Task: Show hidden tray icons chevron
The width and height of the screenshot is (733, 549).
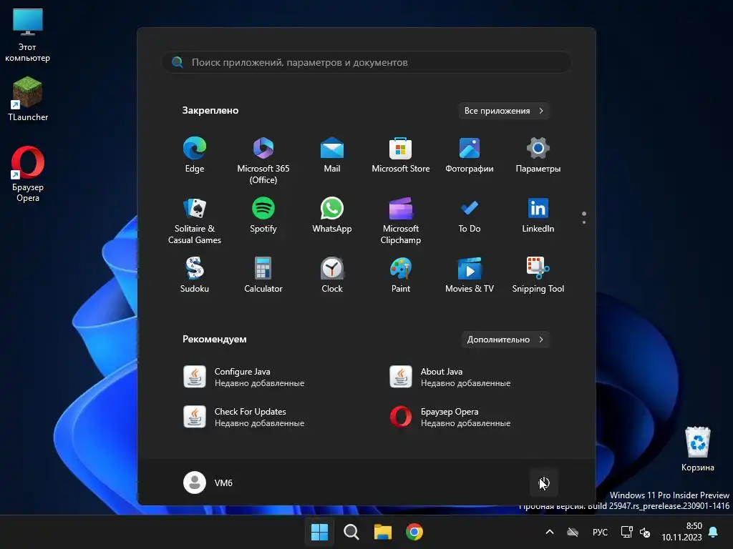Action: [550, 532]
